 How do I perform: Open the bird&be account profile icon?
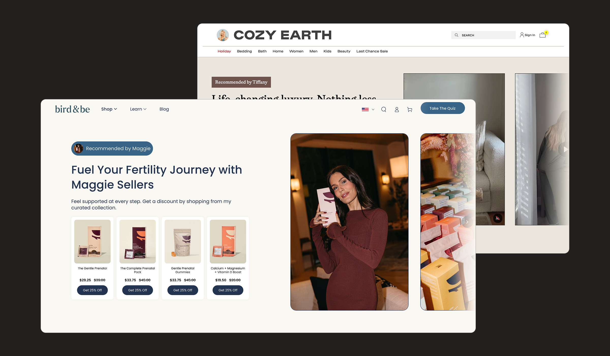tap(397, 110)
